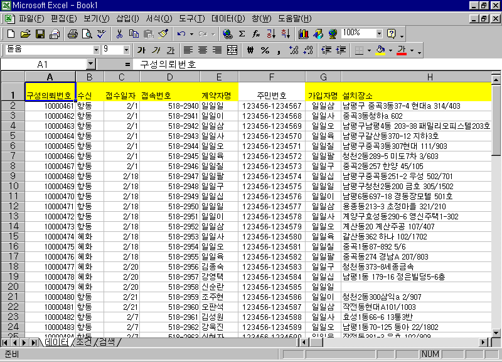Decrease decimal places icon
This screenshot has height=362, width=502.
click(308, 50)
